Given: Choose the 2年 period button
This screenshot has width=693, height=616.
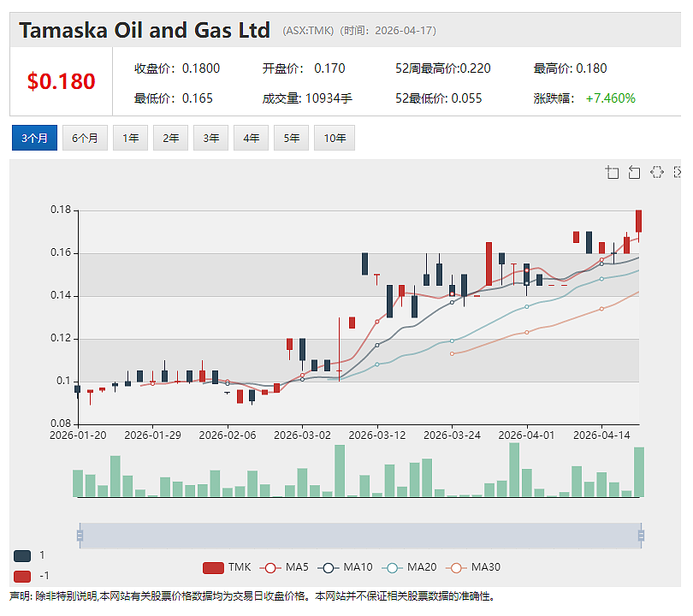Looking at the screenshot, I should tap(170, 138).
